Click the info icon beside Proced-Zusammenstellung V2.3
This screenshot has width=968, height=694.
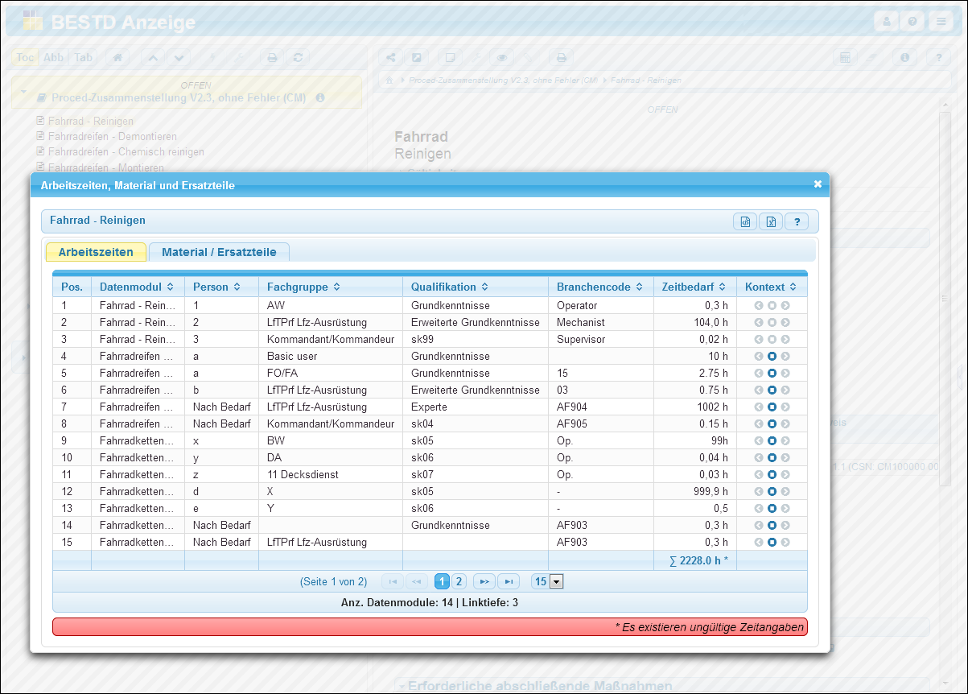320,97
